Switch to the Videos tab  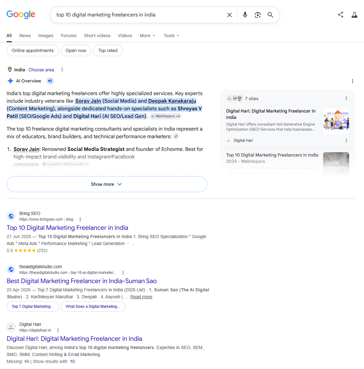[125, 36]
